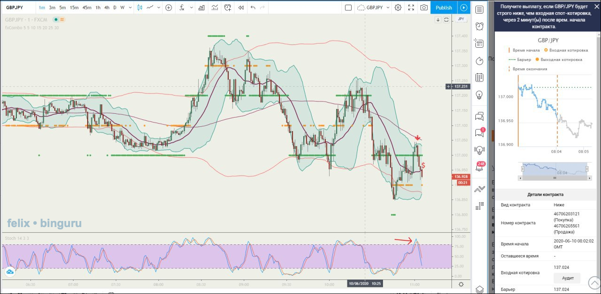Open notifications bell showing 248
This screenshot has height=294, width=601.
[480, 167]
